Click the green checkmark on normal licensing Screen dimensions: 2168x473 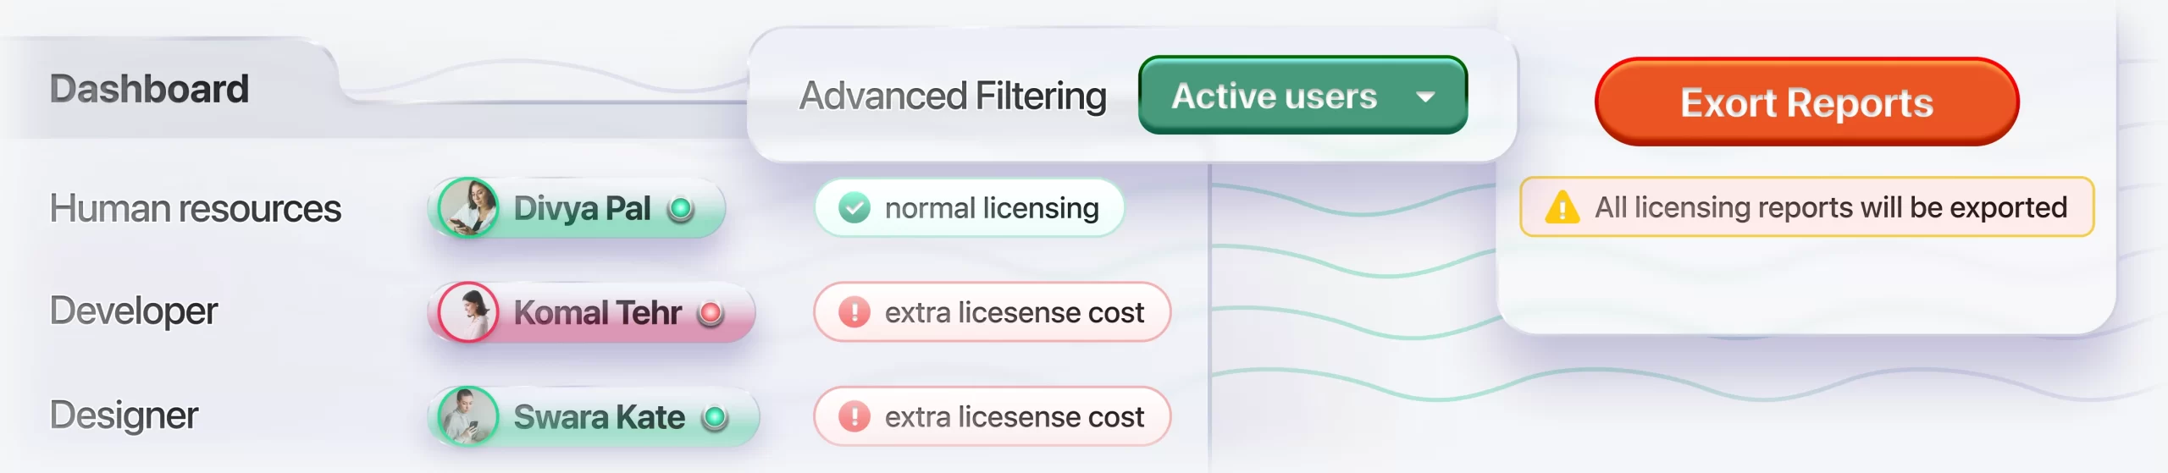coord(854,208)
